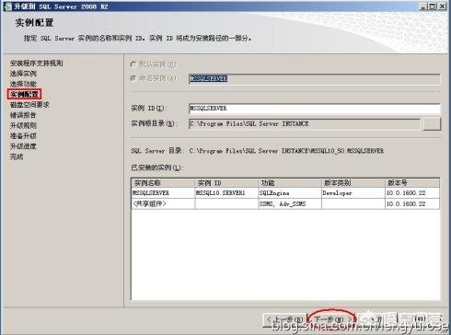Sort by the 功能 column header
The width and height of the screenshot is (451, 335).
290,183
